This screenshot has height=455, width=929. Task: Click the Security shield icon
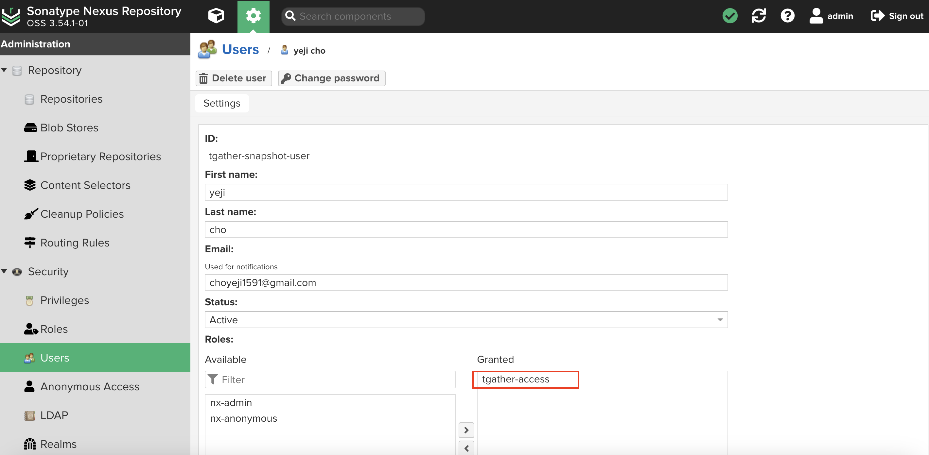17,272
